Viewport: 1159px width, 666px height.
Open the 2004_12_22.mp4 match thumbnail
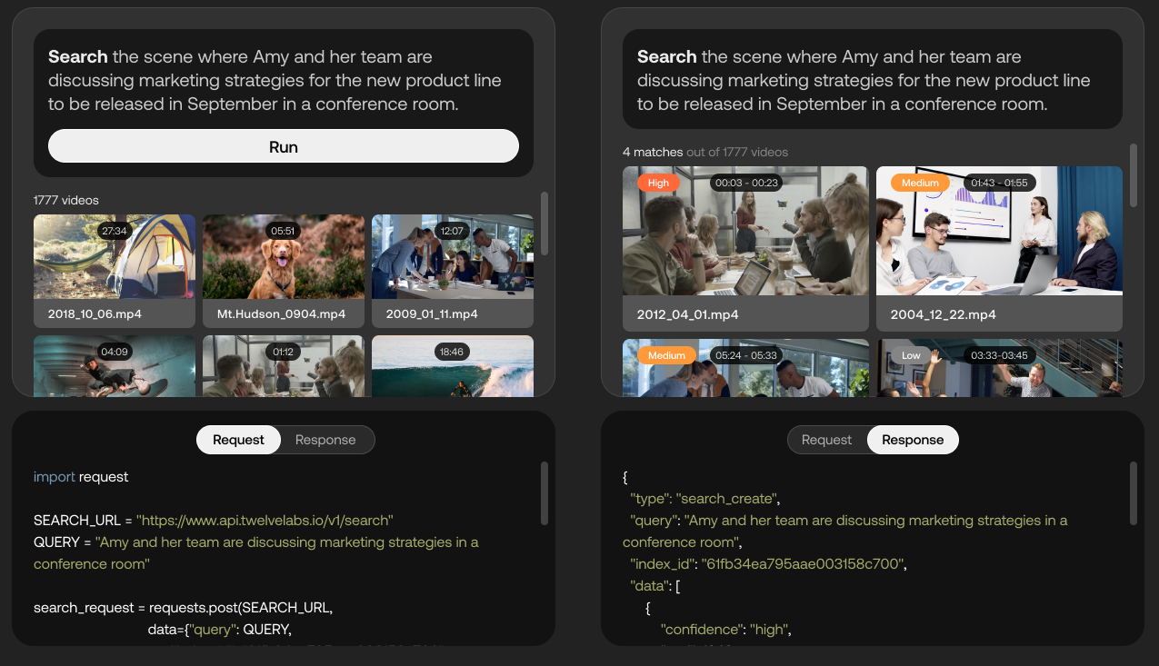[x=999, y=231]
